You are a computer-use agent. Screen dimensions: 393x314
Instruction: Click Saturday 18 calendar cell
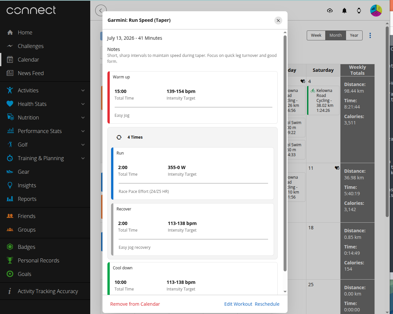(323, 251)
